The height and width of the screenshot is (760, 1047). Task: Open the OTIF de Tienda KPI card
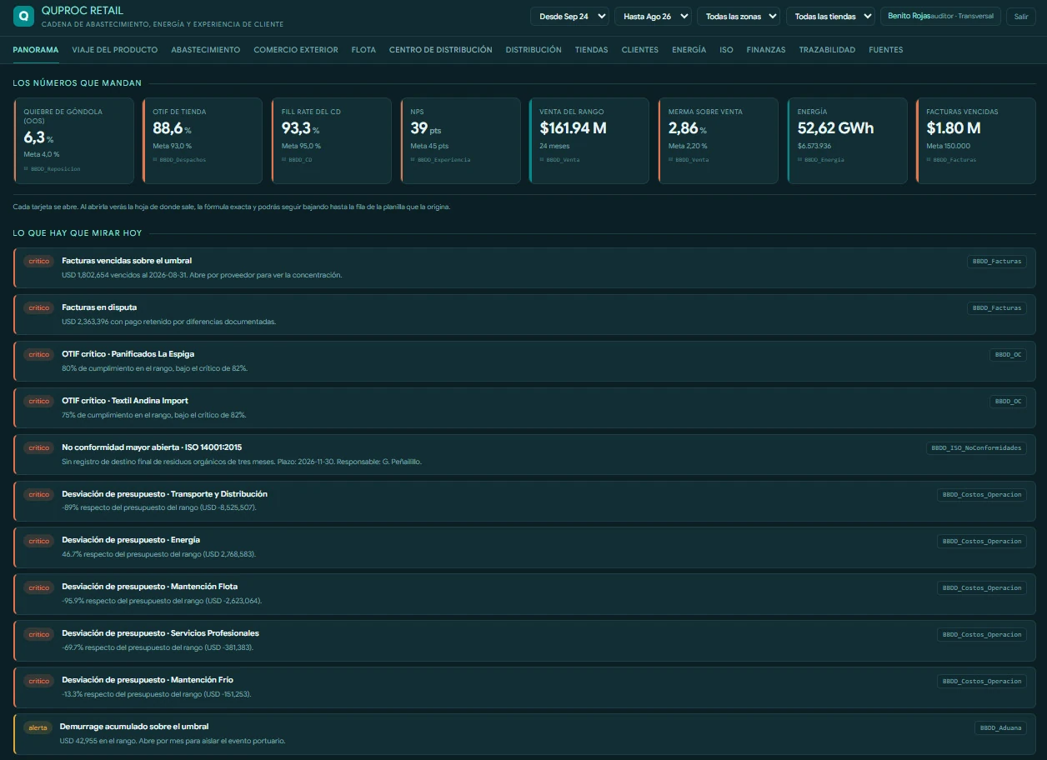203,141
